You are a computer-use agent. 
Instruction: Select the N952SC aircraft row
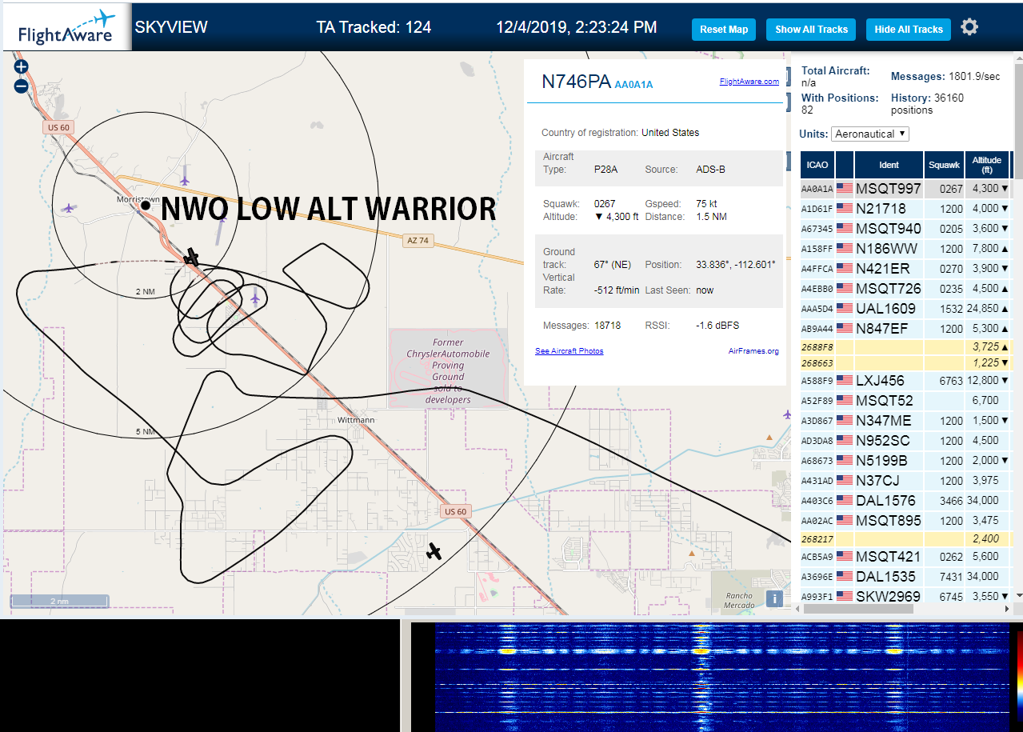tap(905, 441)
